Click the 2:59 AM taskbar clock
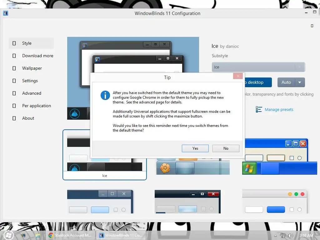The image size is (320, 240). pos(306,236)
